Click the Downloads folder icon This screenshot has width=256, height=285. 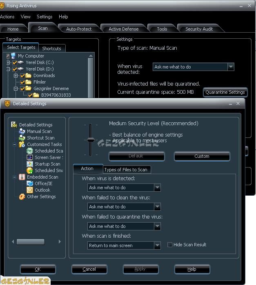coord(29,75)
